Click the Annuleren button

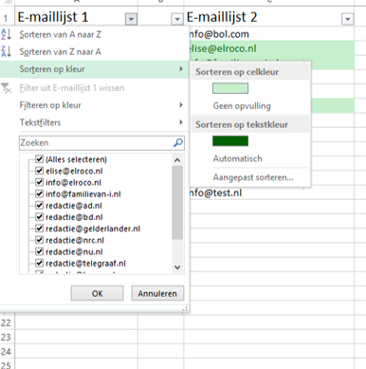(x=157, y=293)
